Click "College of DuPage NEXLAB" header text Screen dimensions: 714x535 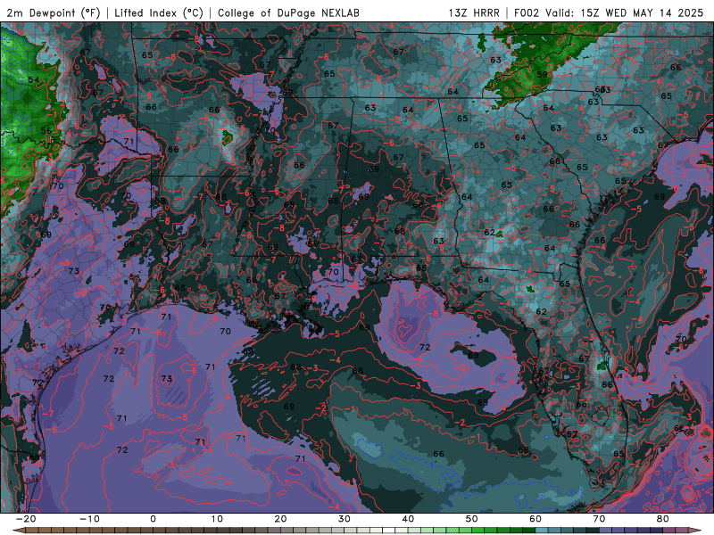click(288, 12)
